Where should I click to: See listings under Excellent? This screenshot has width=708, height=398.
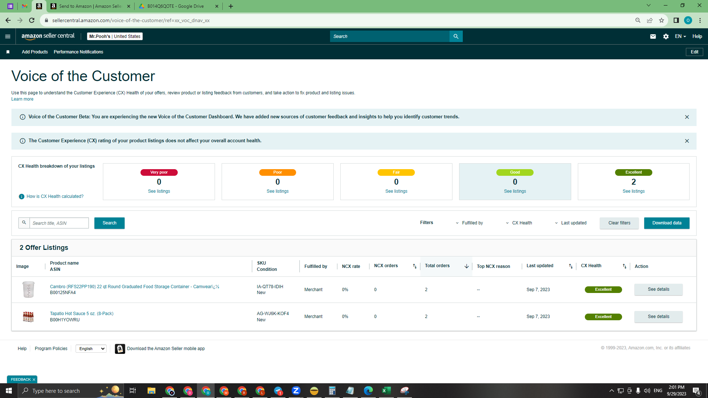pyautogui.click(x=634, y=192)
